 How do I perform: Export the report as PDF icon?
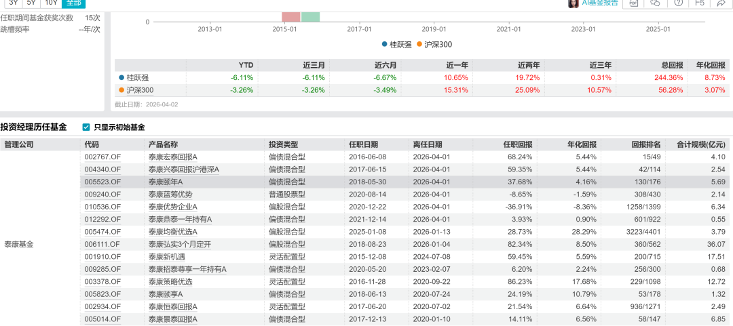[x=633, y=3]
